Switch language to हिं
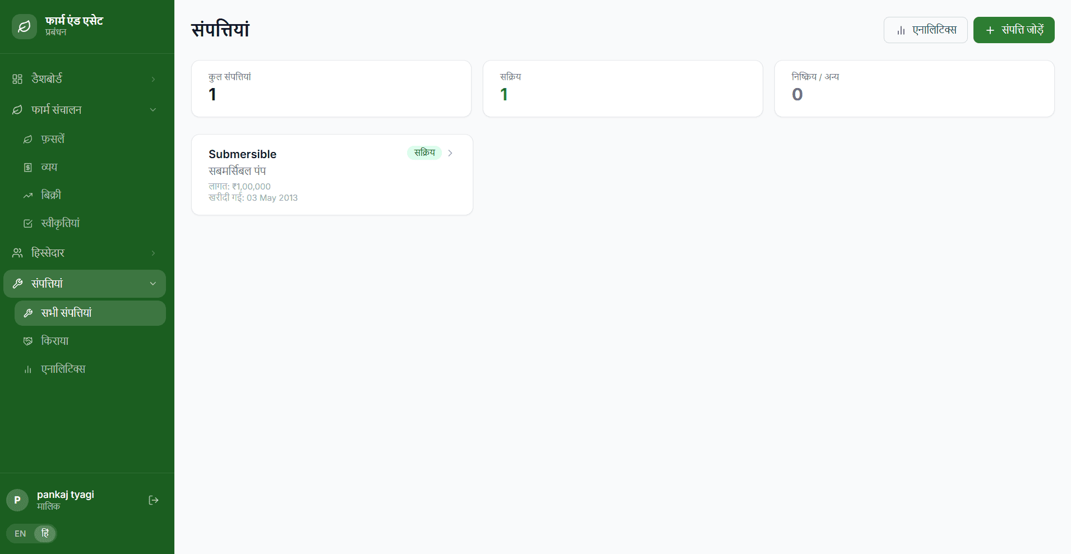Image resolution: width=1071 pixels, height=554 pixels. pos(45,534)
